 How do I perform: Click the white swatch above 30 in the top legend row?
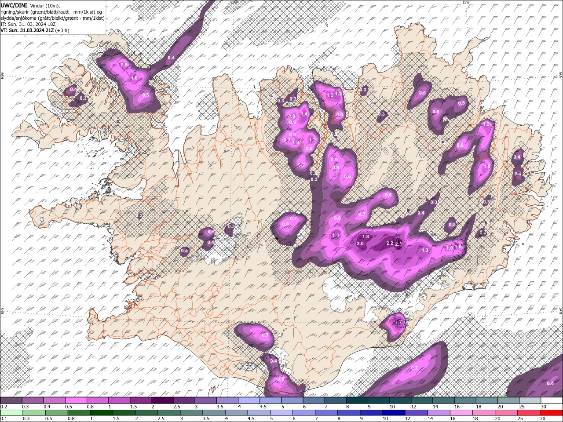pos(552,400)
